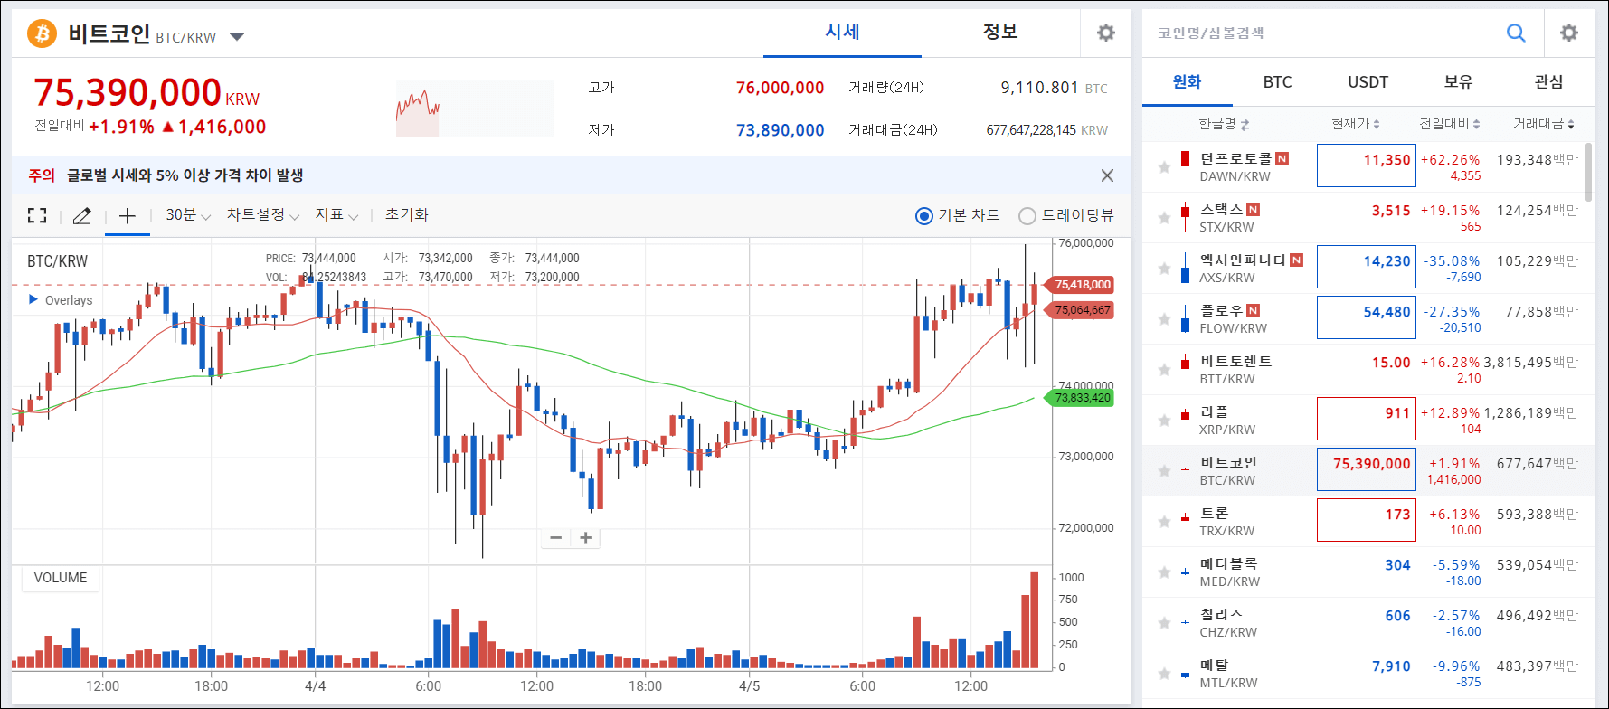1609x709 pixels.
Task: Close the 글로벌 시세 warning banner
Action: (1107, 175)
